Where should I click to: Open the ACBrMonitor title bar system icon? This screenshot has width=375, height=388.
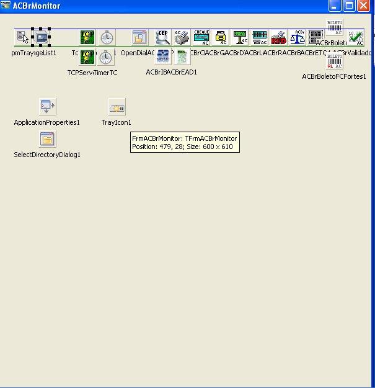tap(6, 5)
